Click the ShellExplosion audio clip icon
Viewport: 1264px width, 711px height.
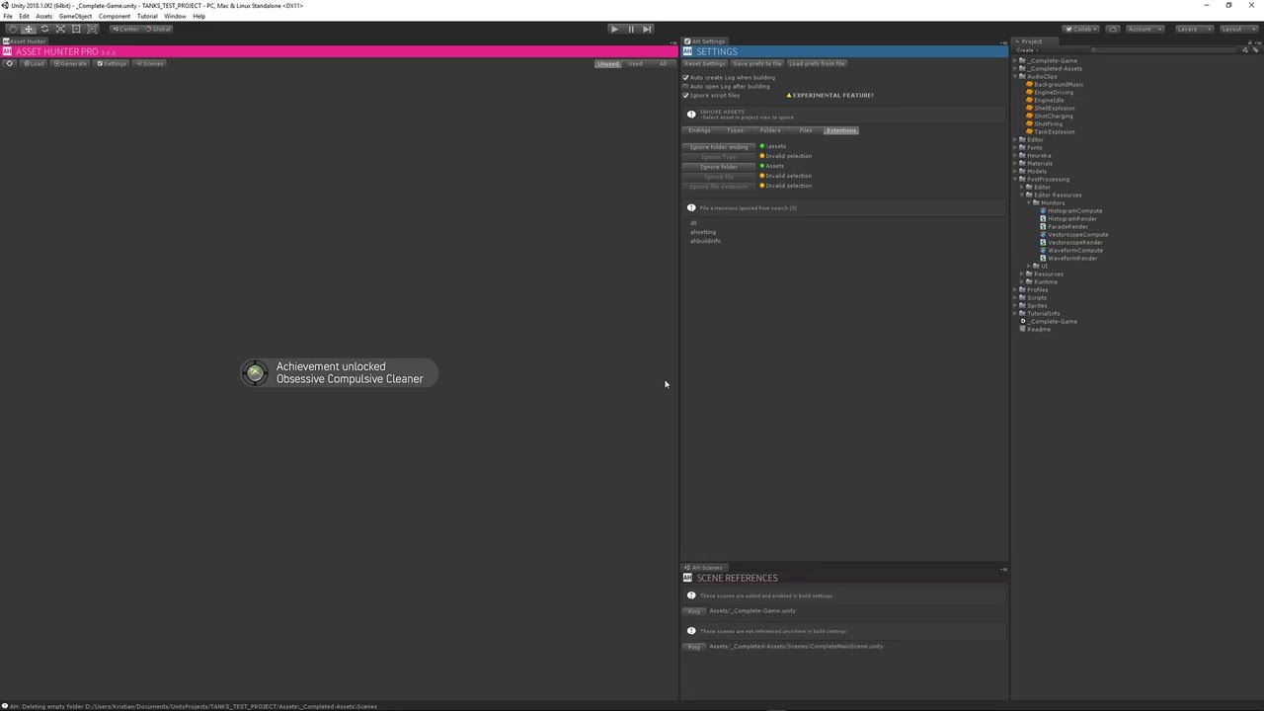pyautogui.click(x=1029, y=109)
